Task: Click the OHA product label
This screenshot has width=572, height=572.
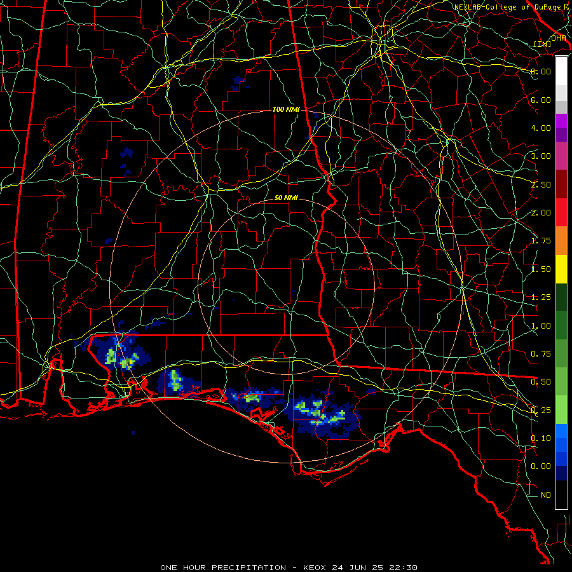Action: pos(558,37)
